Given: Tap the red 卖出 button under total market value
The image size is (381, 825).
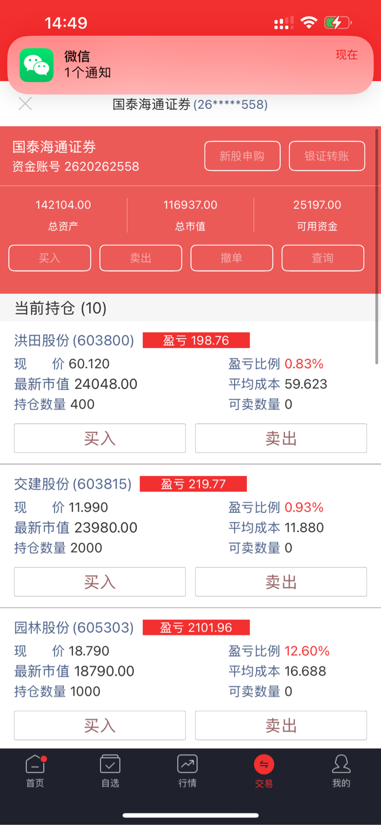Looking at the screenshot, I should click(141, 258).
